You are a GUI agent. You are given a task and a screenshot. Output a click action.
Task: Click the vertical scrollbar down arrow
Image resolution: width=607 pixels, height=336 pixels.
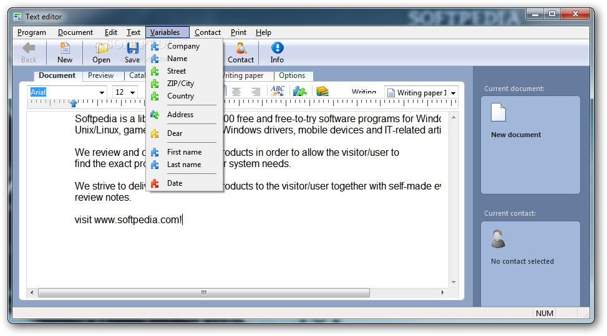[454, 282]
